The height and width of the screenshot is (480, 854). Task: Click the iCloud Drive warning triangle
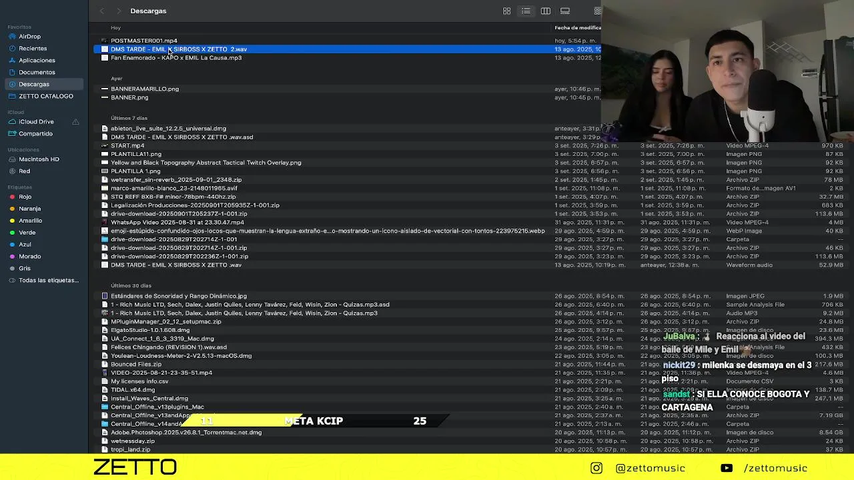(x=75, y=121)
